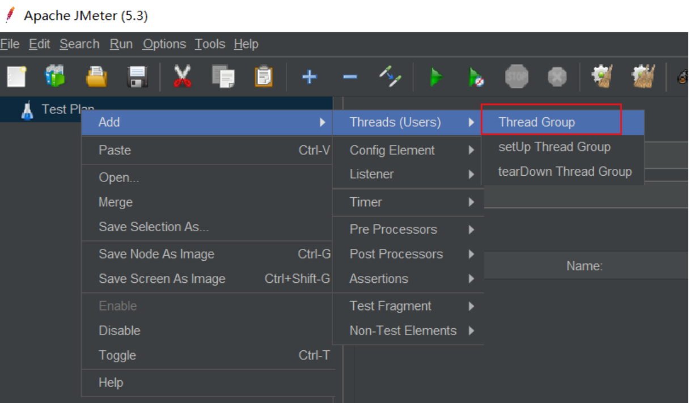Choose setUp Thread Group
Screen dimensions: 690x403
563,147
